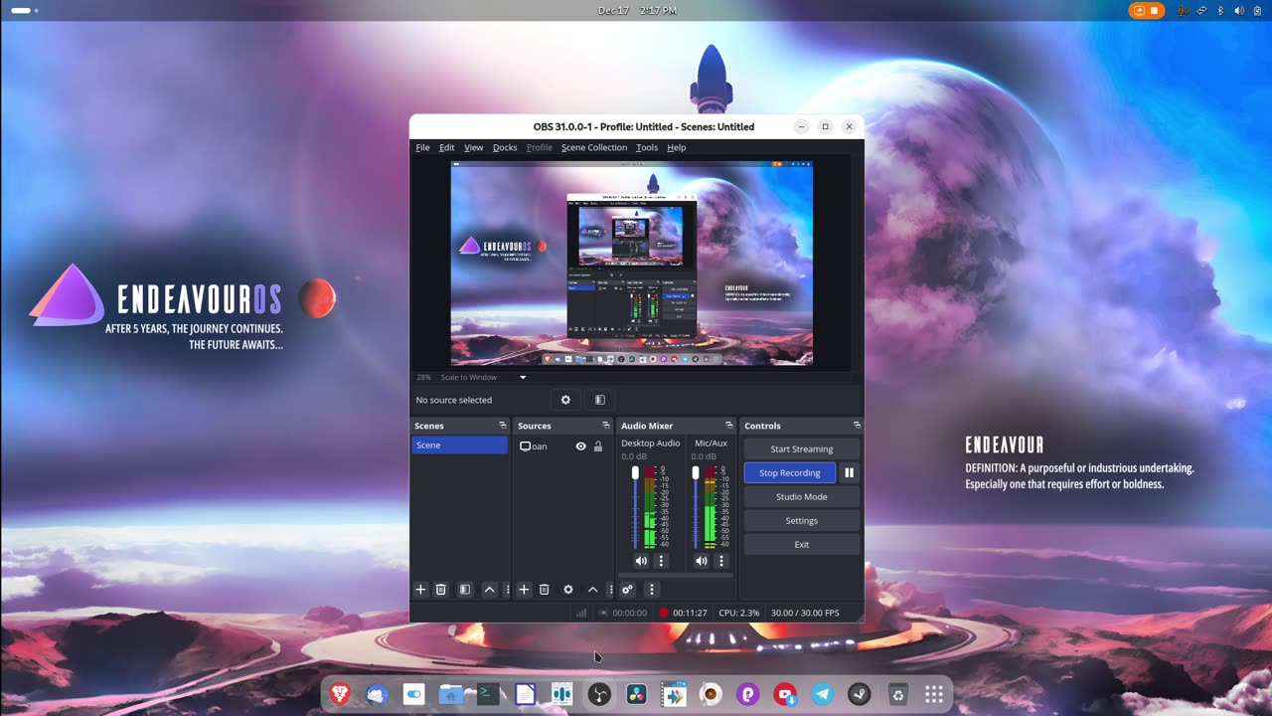
Task: Open DaVinci Resolve from the dock
Action: point(636,694)
